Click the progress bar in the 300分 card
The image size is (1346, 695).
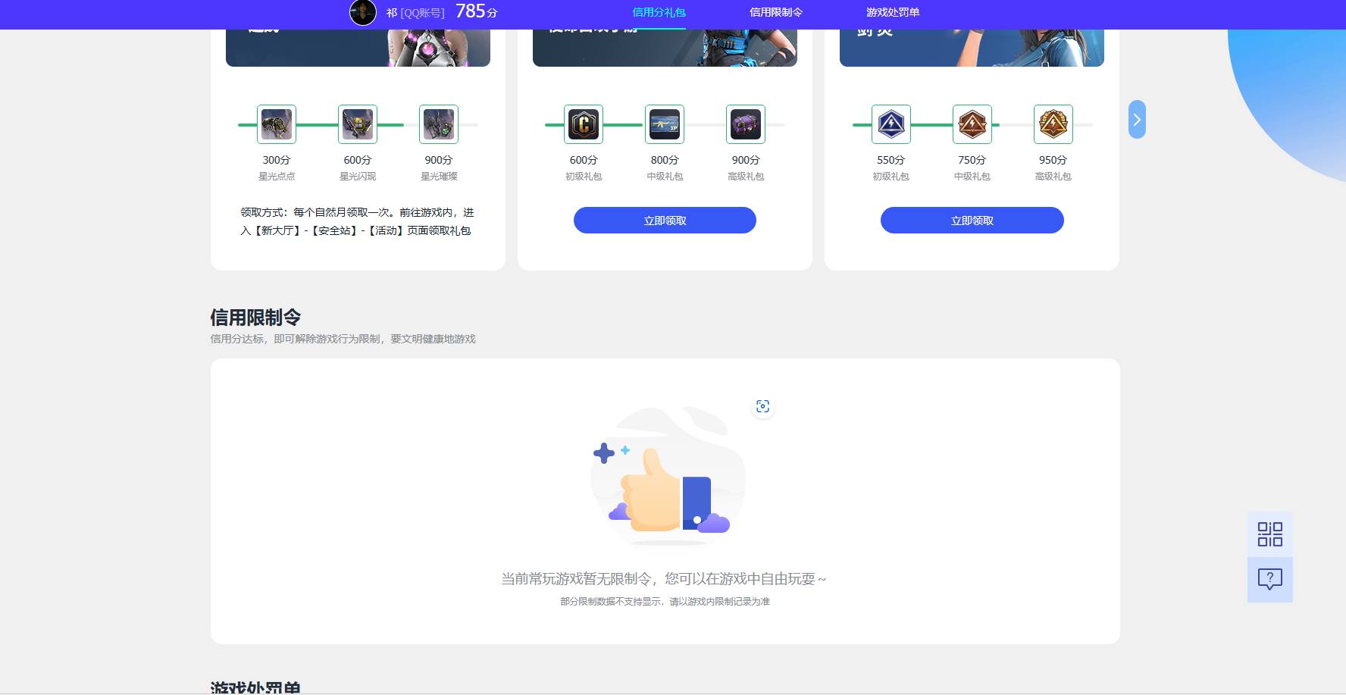click(358, 124)
